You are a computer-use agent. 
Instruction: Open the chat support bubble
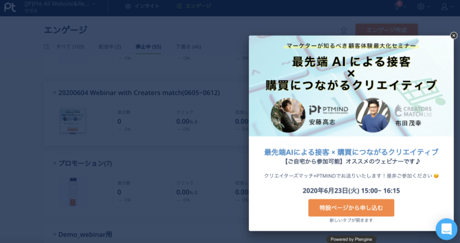pos(446,229)
